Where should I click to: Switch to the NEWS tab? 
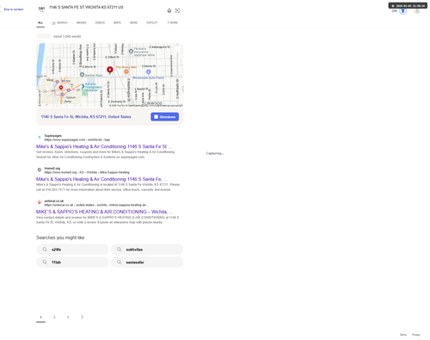point(133,22)
